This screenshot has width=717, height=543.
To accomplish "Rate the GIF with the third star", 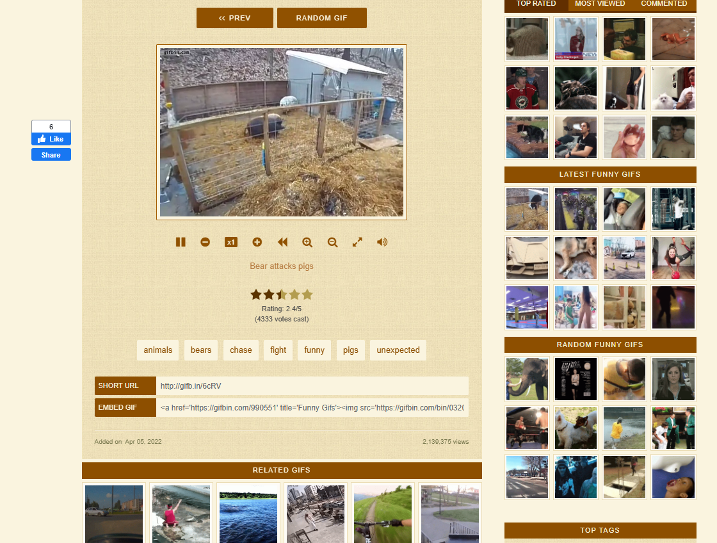I will pyautogui.click(x=282, y=295).
